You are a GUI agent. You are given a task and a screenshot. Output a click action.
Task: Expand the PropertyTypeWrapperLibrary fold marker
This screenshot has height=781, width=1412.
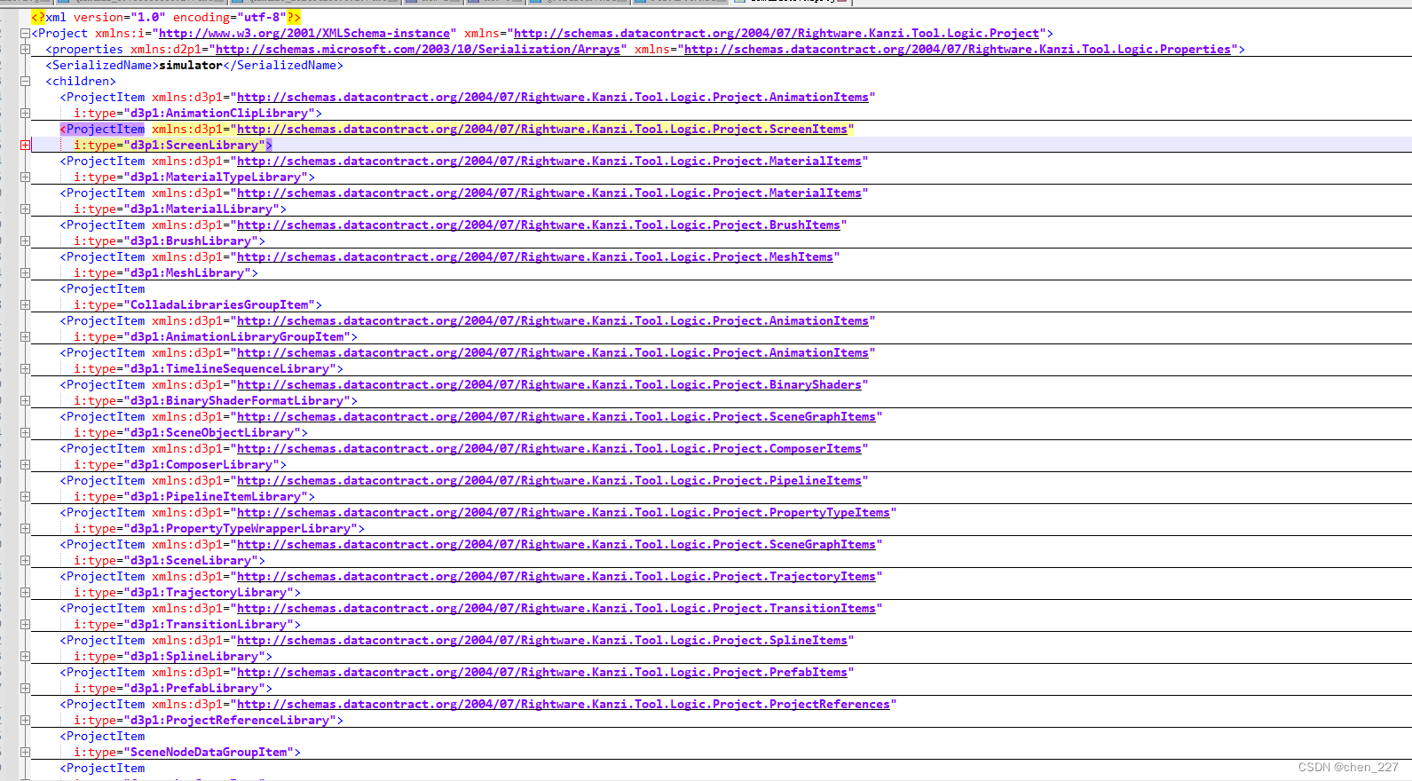[25, 529]
